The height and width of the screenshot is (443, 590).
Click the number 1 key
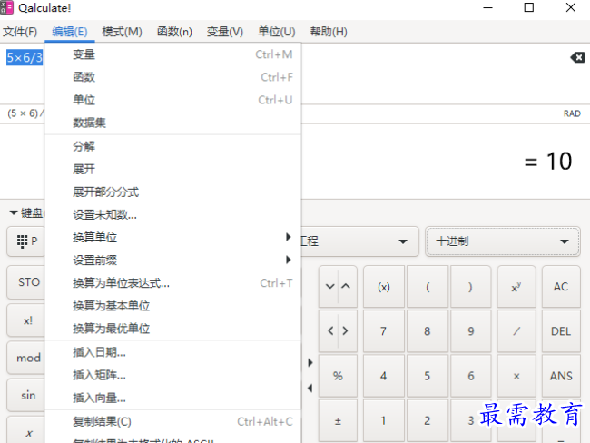(383, 420)
